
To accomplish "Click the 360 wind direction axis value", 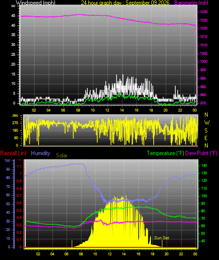I will (x=15, y=116).
